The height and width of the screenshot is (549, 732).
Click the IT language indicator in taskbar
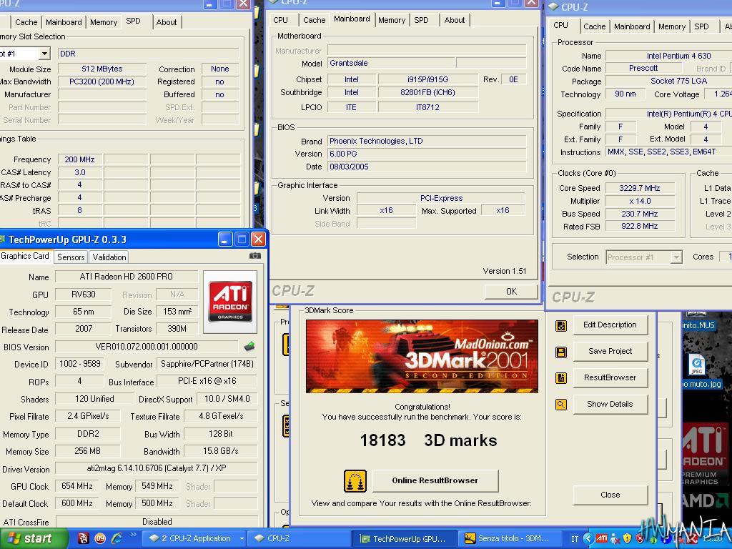(575, 539)
